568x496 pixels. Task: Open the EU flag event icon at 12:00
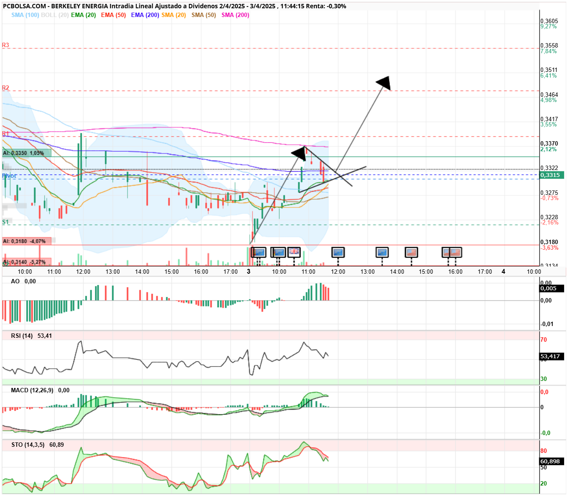[338, 252]
